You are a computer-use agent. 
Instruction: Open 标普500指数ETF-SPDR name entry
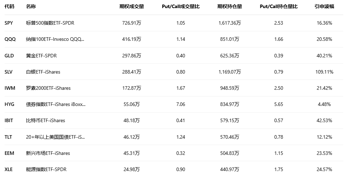click(x=50, y=23)
